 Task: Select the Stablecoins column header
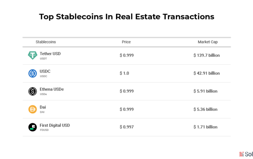click(x=46, y=42)
